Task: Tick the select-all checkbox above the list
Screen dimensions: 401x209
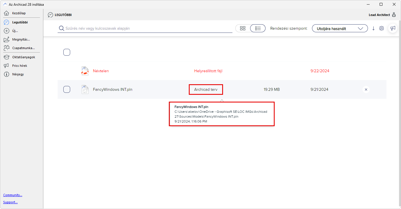Action: 67,52
